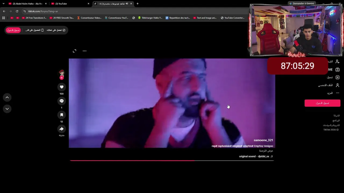Click the sidebar pink login (تسجيل الدخول) button

click(322, 103)
